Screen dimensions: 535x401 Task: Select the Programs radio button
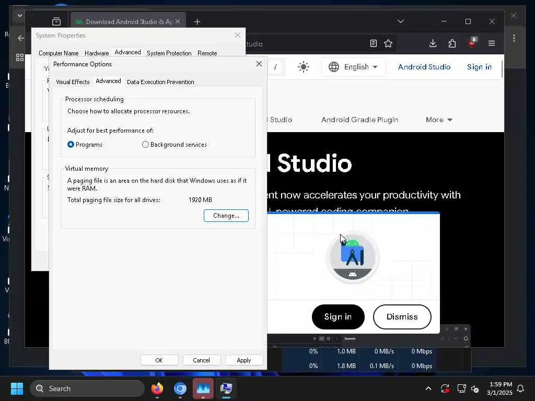(x=71, y=145)
